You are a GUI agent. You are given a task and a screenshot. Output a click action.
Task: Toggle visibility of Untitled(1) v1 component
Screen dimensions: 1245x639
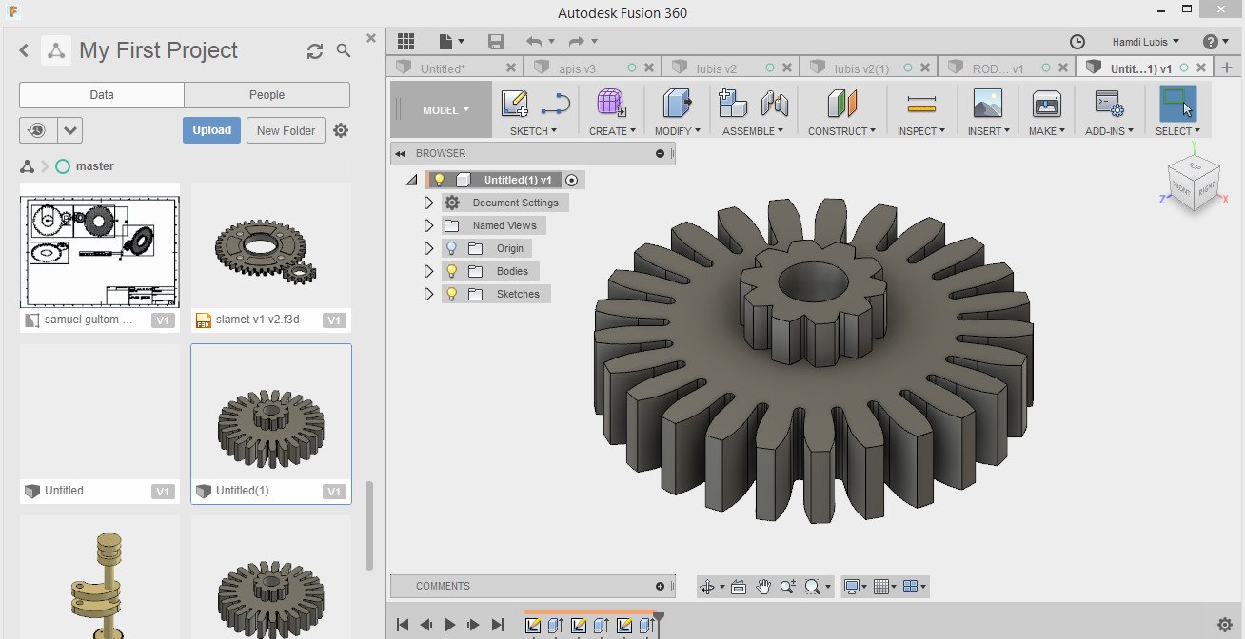point(439,180)
